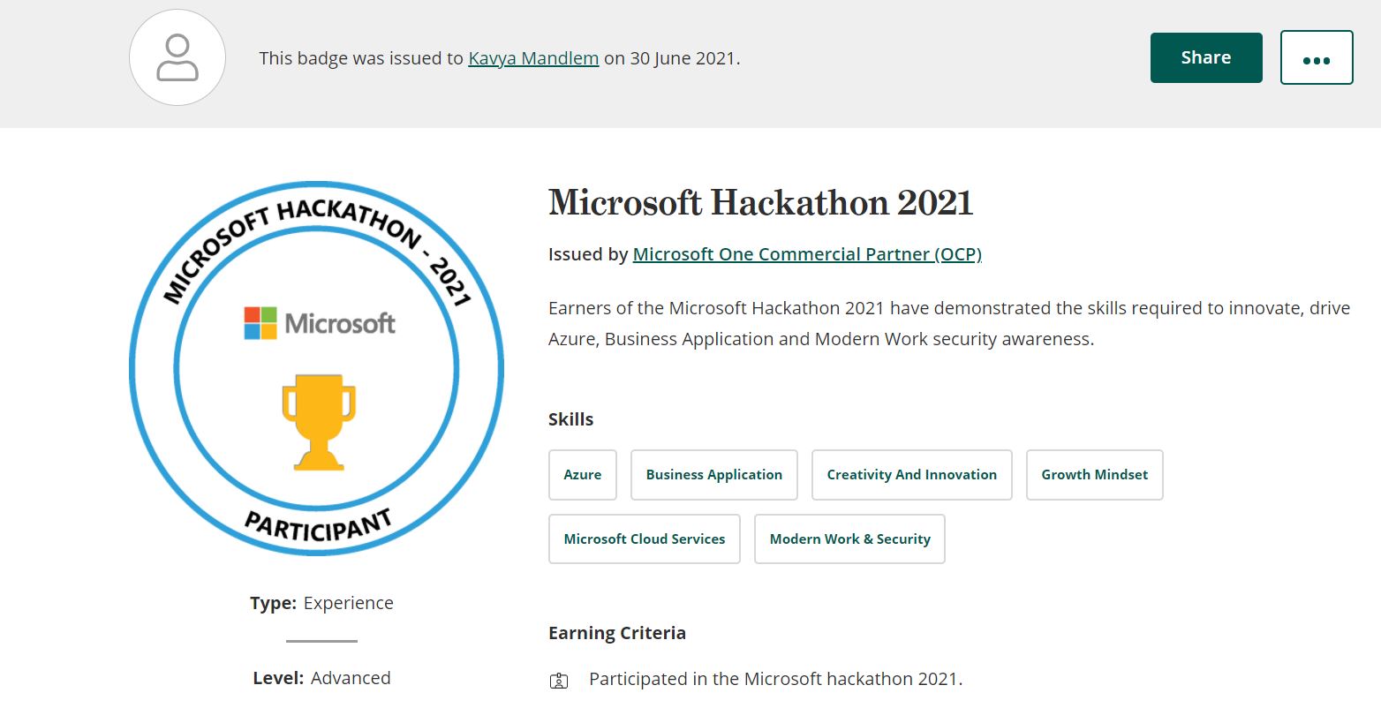The height and width of the screenshot is (708, 1381).
Task: Select the Business Application skill tag
Action: [x=714, y=475]
